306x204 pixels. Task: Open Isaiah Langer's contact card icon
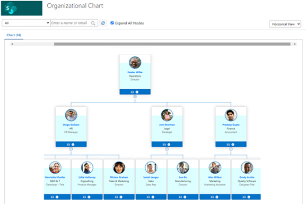tap(148, 197)
